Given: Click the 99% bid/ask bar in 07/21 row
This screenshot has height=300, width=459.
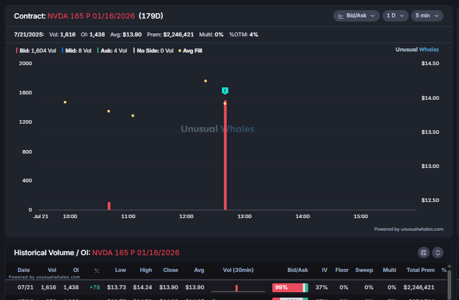Looking at the screenshot, I should 290,287.
